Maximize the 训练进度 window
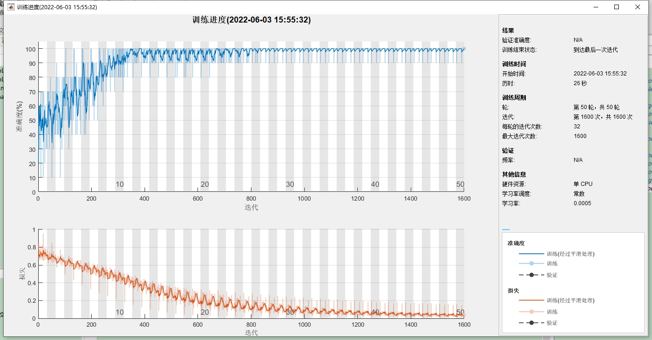Image resolution: width=652 pixels, height=340 pixels. coord(617,7)
